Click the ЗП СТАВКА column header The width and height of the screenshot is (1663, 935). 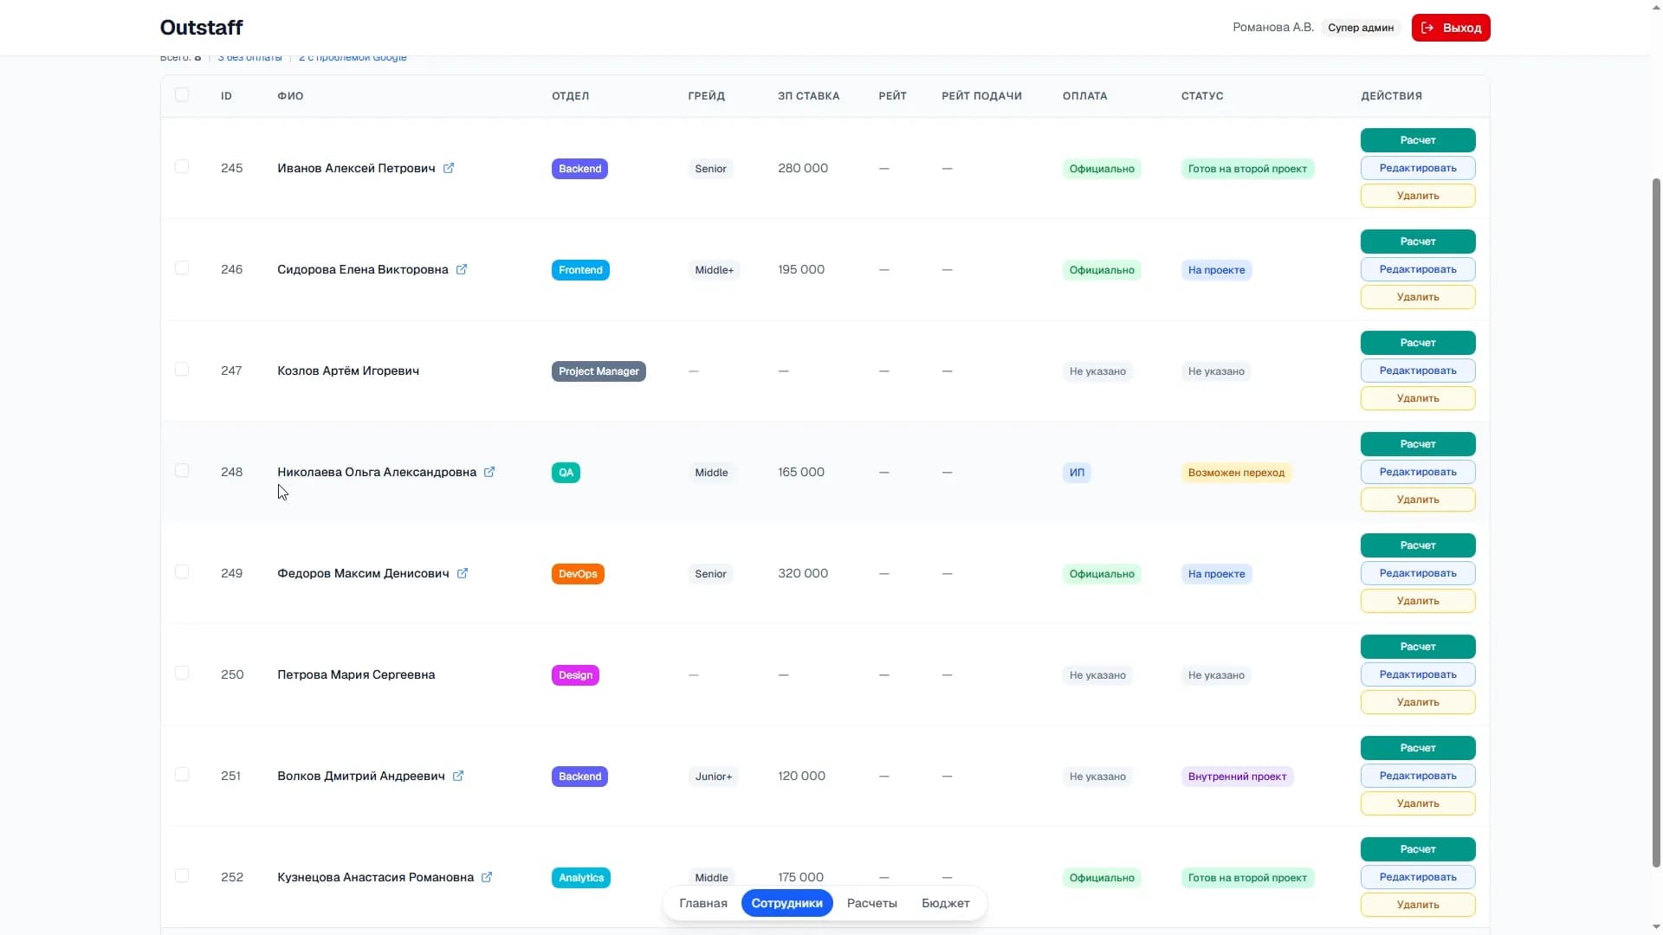808,96
